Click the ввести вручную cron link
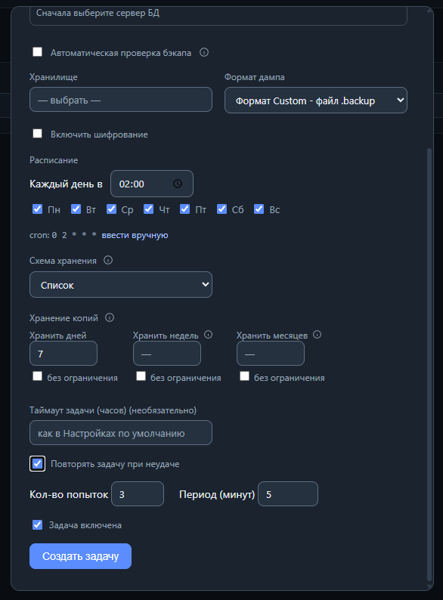The width and height of the screenshot is (443, 600). (x=135, y=235)
